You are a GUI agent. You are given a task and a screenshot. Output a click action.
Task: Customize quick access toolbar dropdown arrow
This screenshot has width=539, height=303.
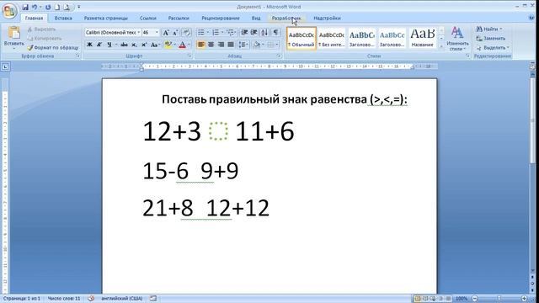78,7
